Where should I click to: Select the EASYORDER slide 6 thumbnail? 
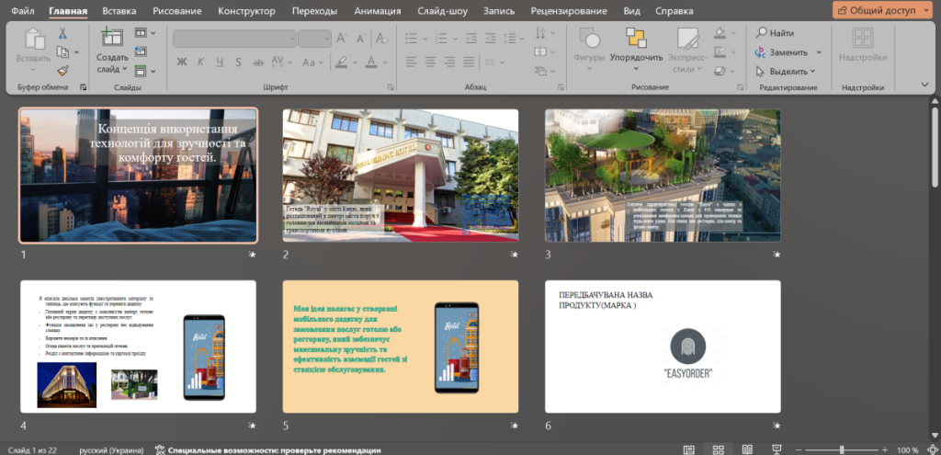point(663,347)
